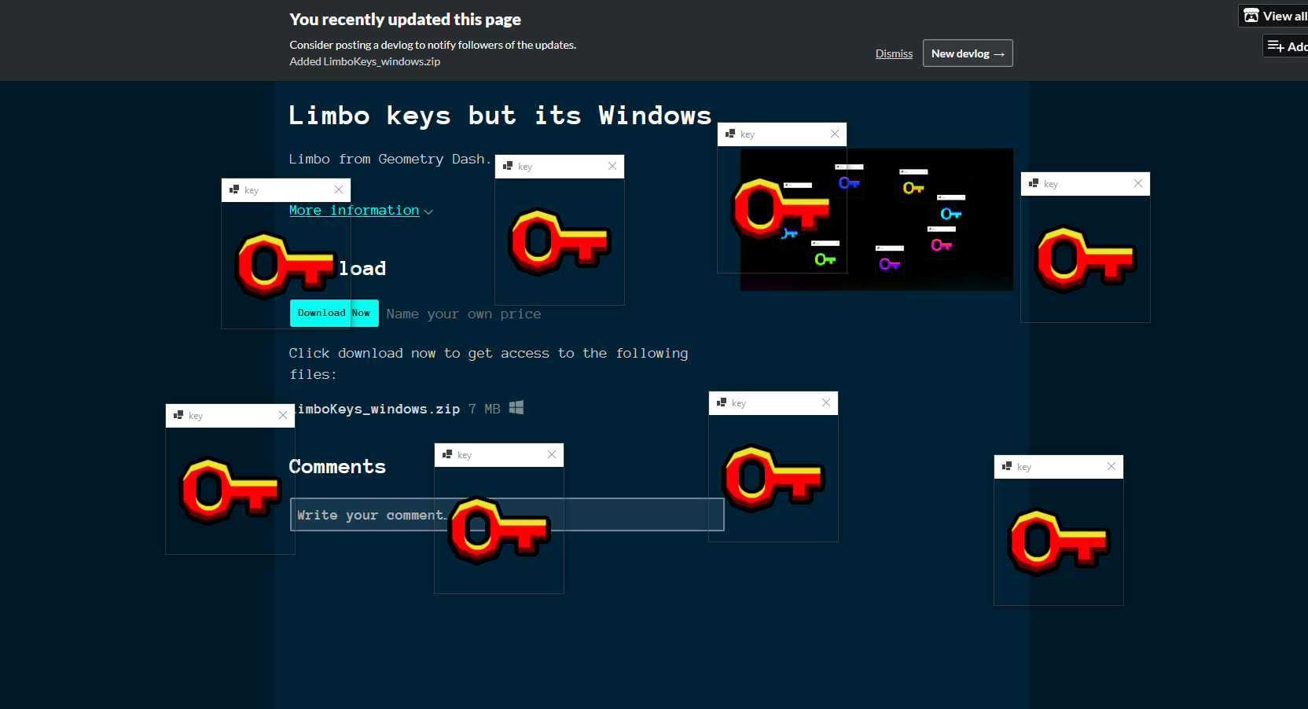Open the LimboKeys_windows.zip download link
This screenshot has width=1308, height=709.
point(377,409)
